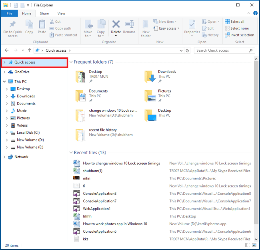
Task: Click the New folder icon
Action: [146, 24]
